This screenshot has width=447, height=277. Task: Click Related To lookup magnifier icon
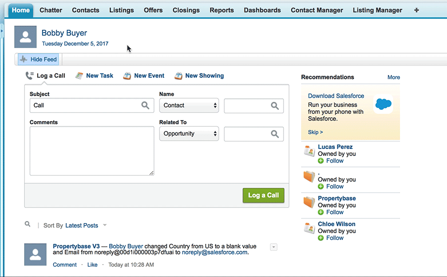275,134
